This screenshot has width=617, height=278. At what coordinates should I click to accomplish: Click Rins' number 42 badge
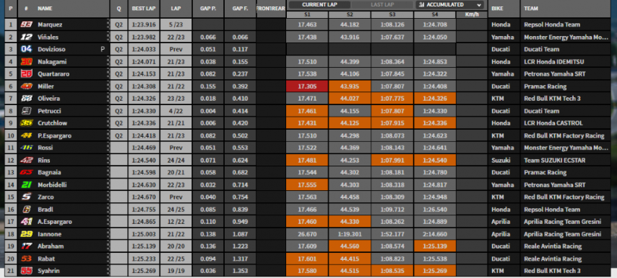(26, 161)
